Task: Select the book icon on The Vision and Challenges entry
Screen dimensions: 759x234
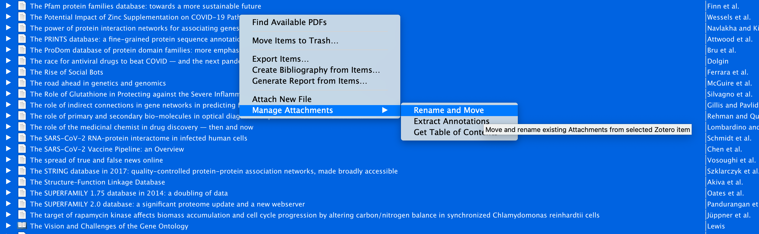Action: [22, 225]
